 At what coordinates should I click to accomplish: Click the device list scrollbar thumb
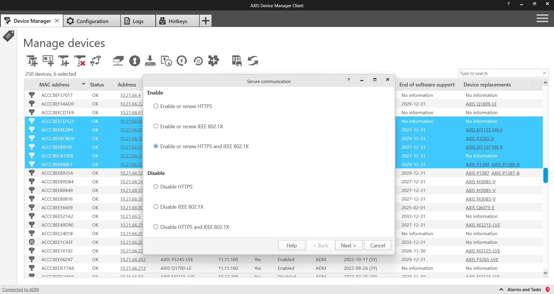pos(545,175)
